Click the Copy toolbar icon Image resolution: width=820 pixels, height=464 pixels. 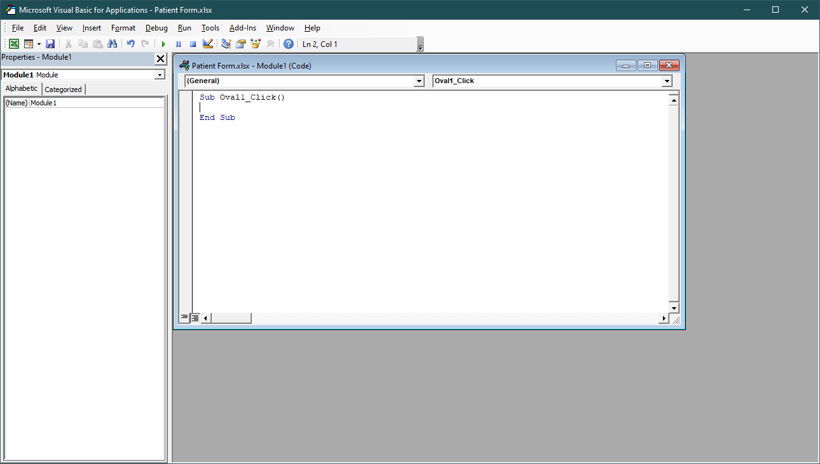83,44
